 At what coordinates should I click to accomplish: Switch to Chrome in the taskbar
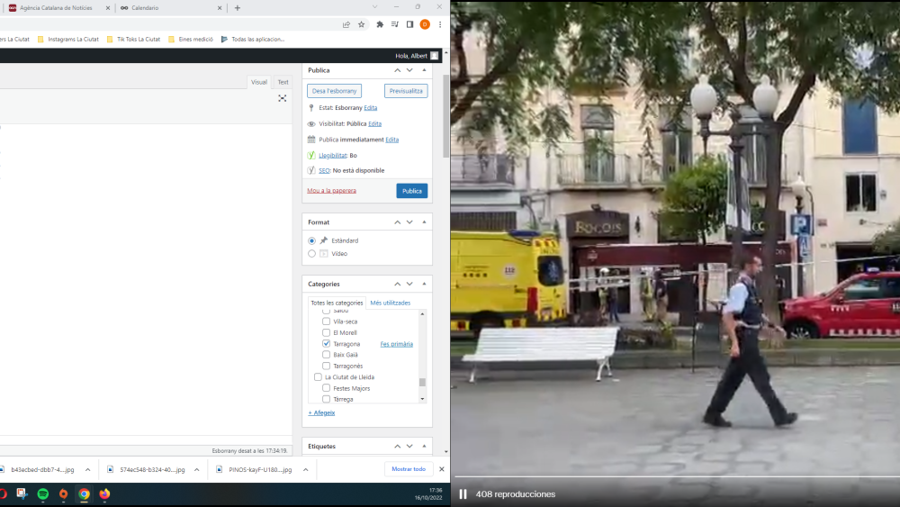(x=84, y=493)
